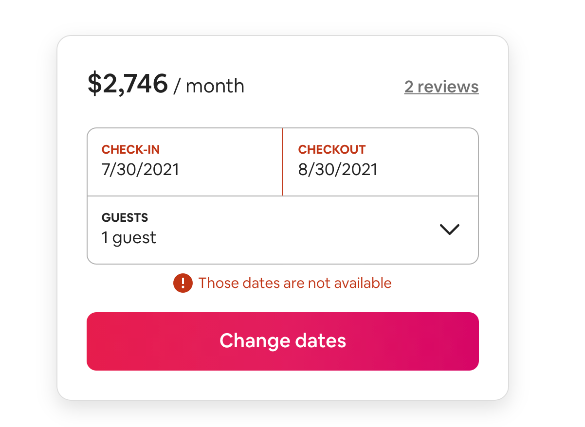Click the Change dates button
Image resolution: width=585 pixels, height=427 pixels.
tap(283, 341)
